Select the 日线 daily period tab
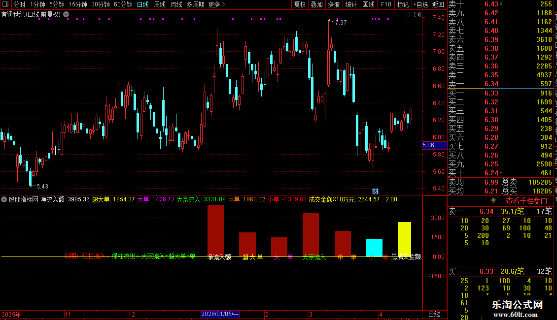The image size is (557, 320). tap(143, 4)
